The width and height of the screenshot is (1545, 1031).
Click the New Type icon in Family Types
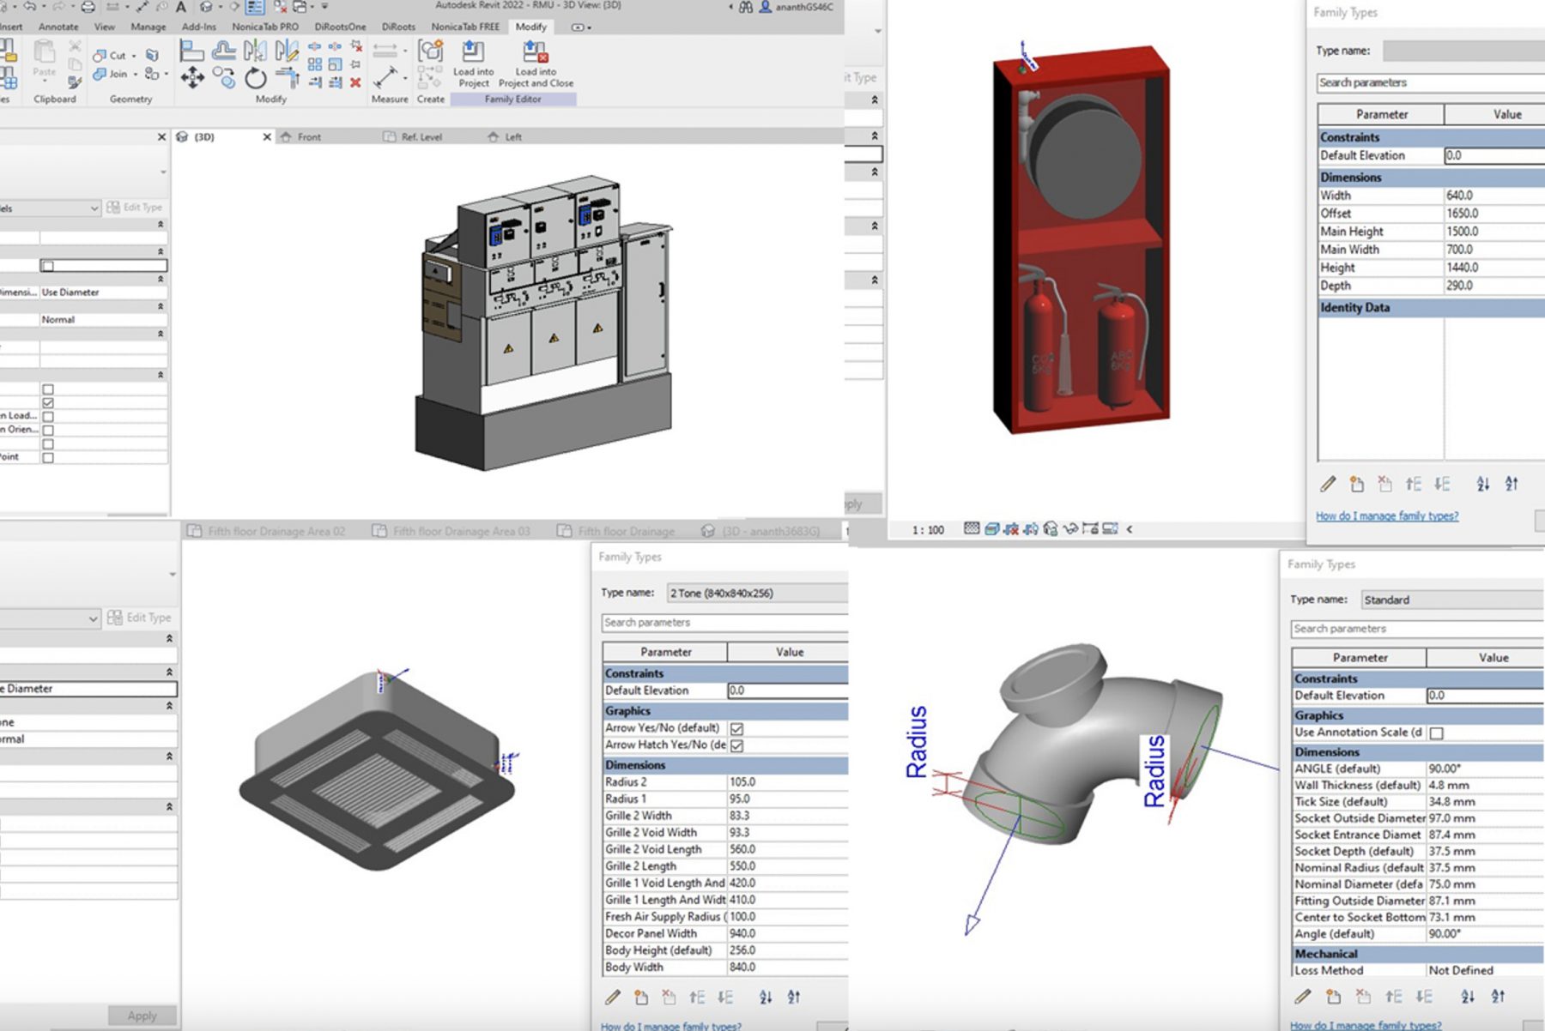point(1355,484)
